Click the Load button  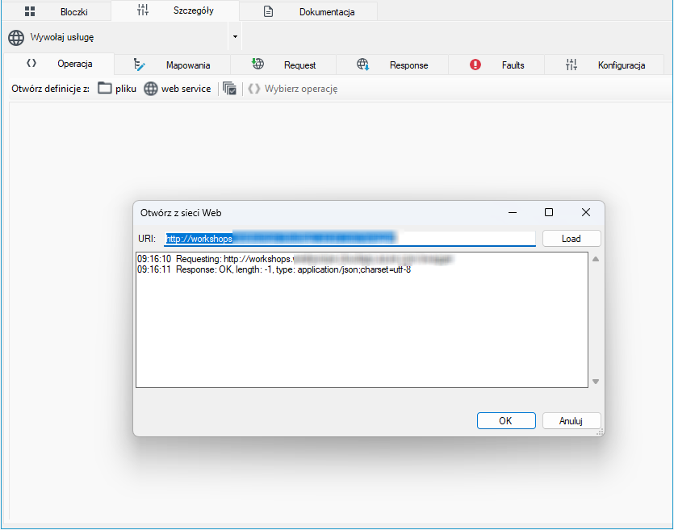[x=571, y=239]
